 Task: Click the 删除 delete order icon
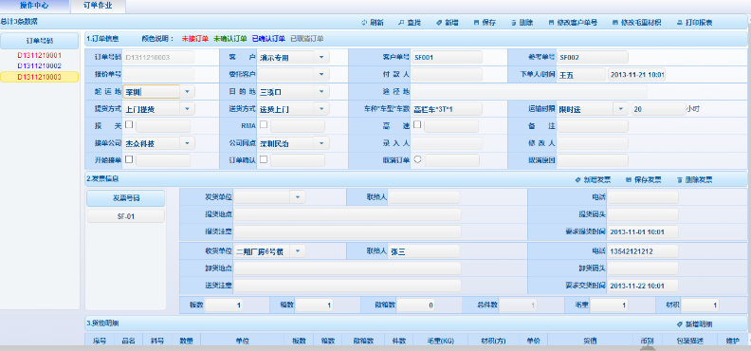(513, 23)
